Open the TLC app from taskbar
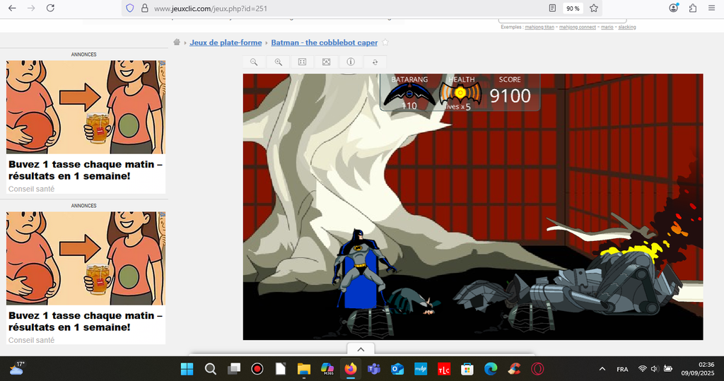724x381 pixels. (444, 369)
